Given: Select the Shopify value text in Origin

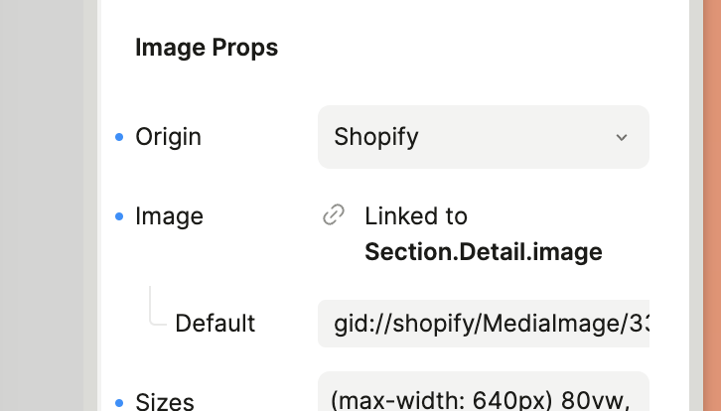Looking at the screenshot, I should (x=376, y=137).
